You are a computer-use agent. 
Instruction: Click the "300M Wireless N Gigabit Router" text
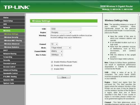[116, 6]
